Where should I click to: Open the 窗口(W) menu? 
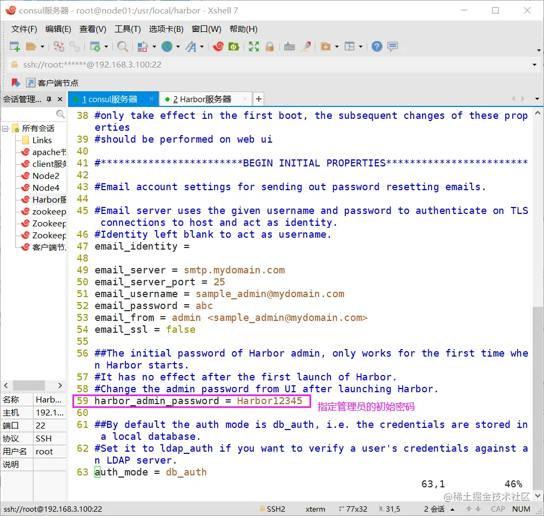(x=206, y=29)
